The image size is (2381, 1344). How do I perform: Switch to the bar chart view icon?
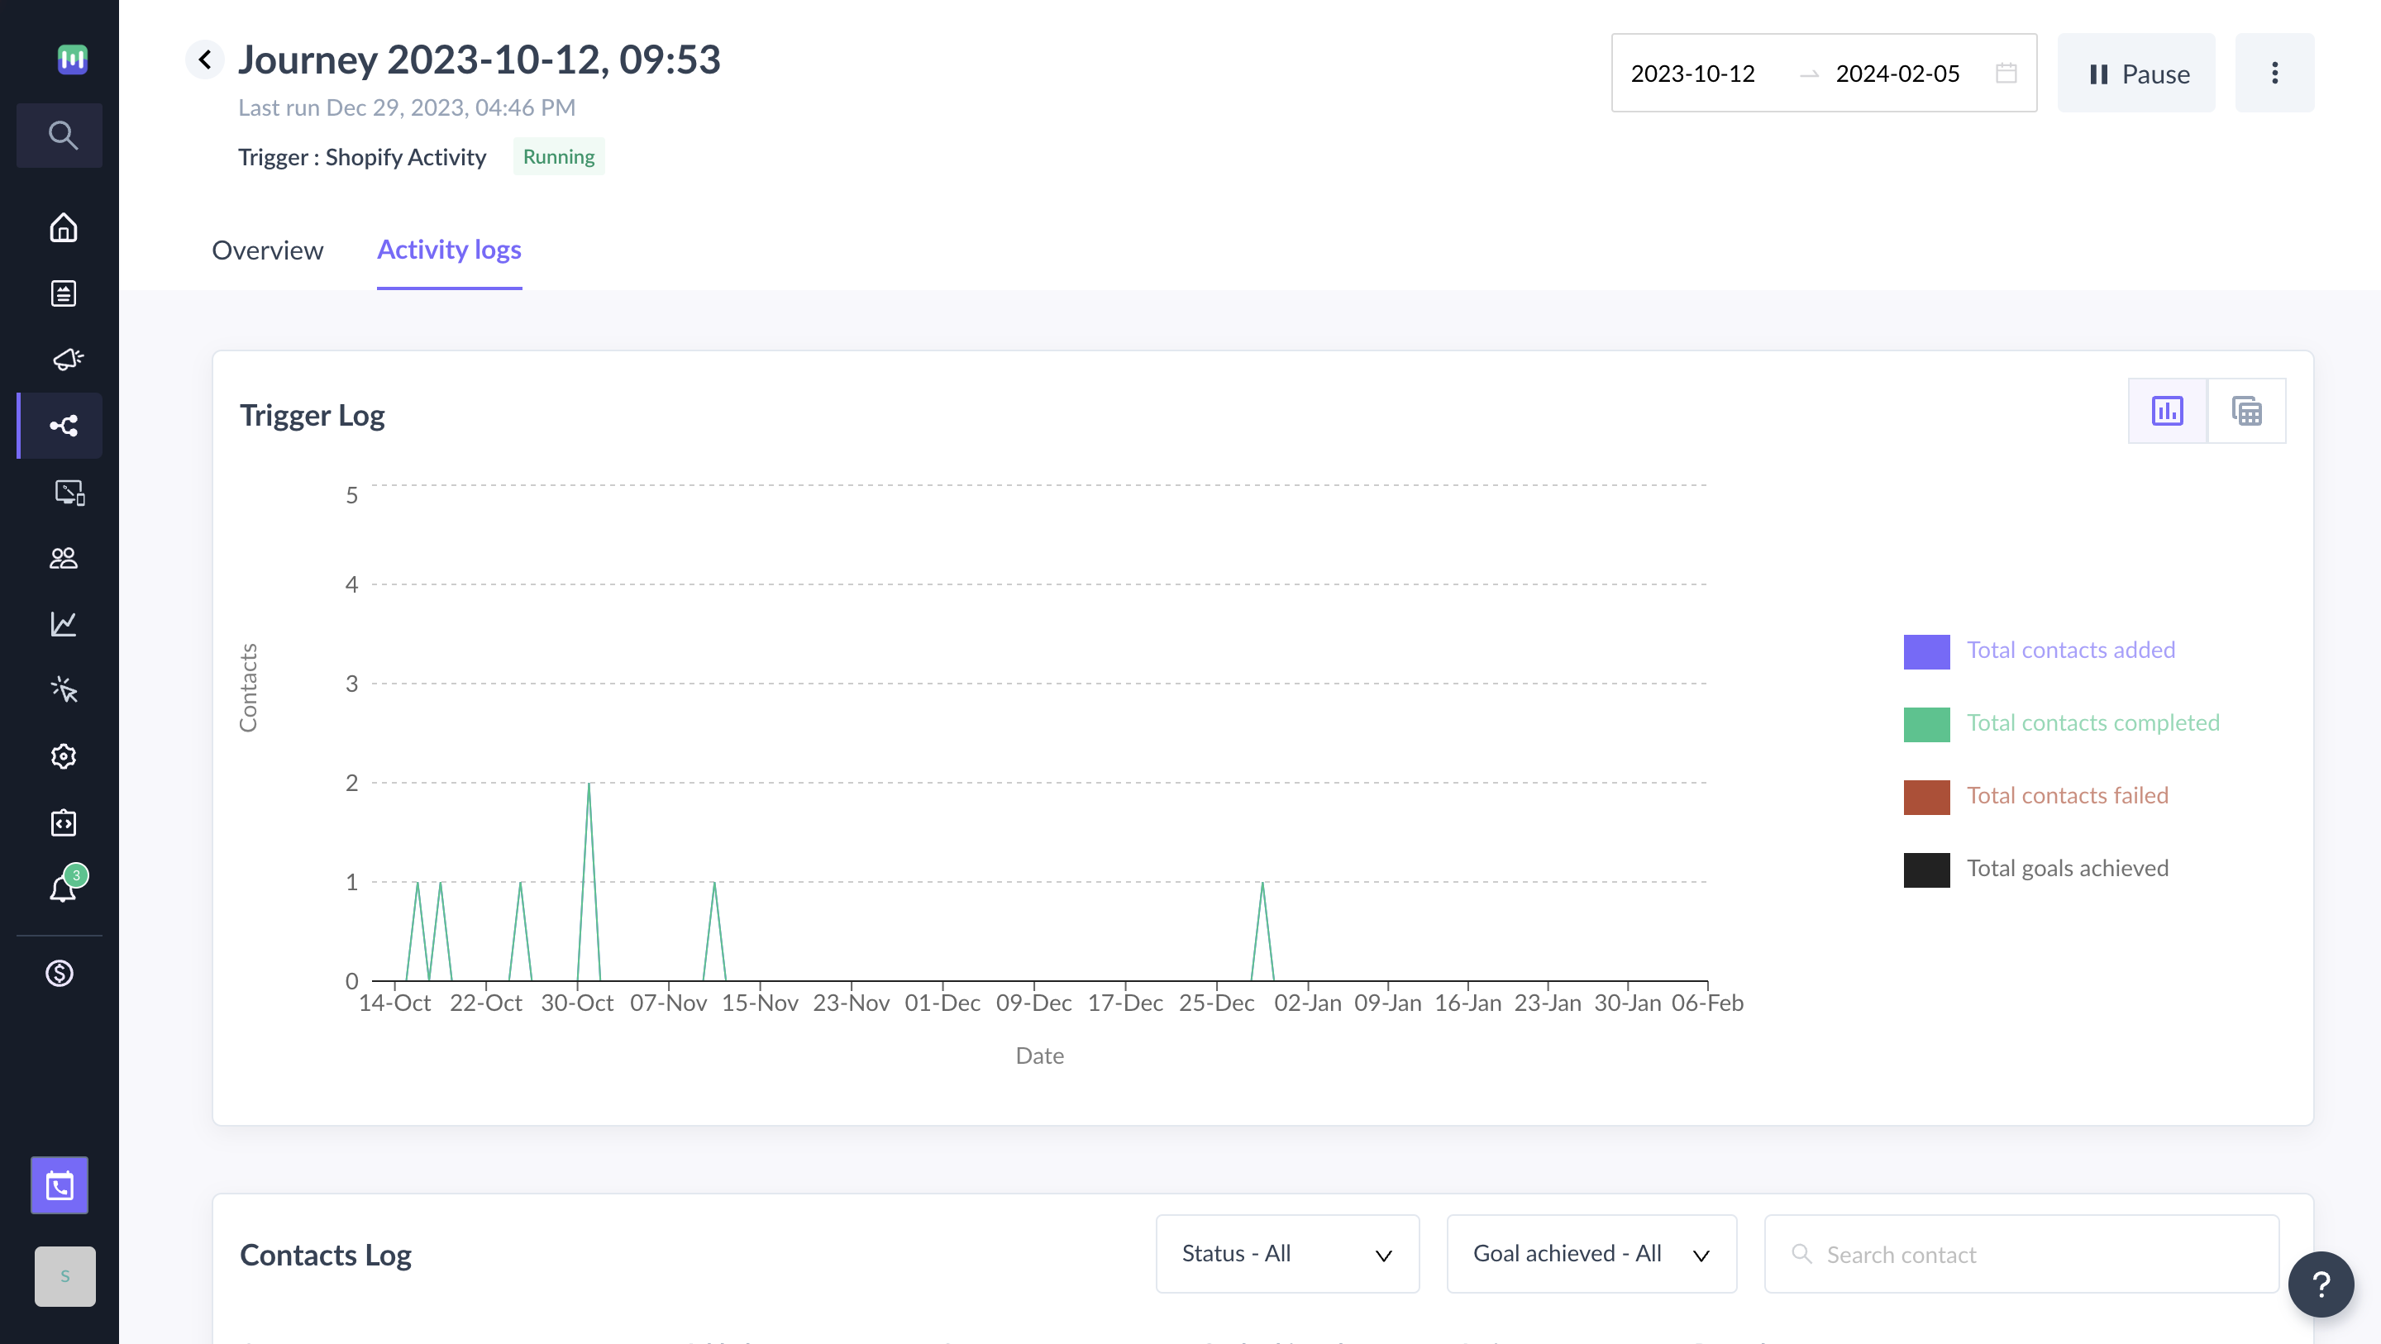click(2169, 411)
